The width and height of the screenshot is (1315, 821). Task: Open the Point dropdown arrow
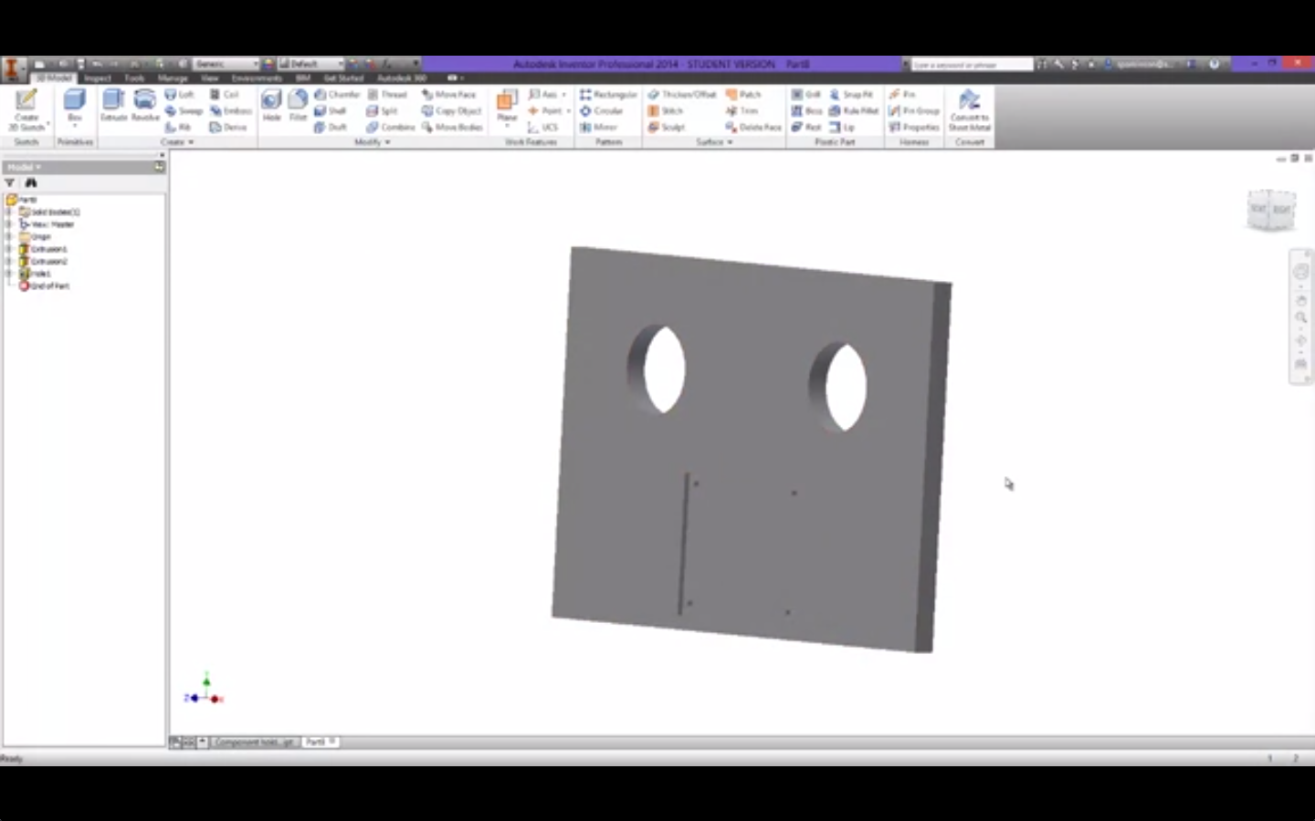pyautogui.click(x=568, y=111)
